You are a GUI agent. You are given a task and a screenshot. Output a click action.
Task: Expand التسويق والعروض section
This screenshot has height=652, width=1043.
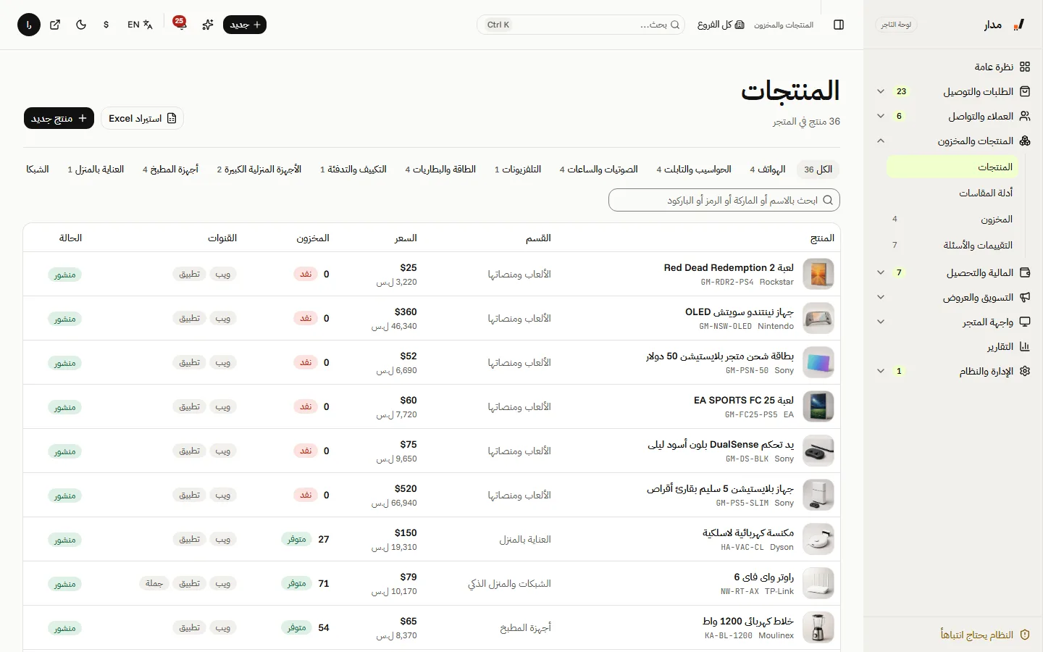click(953, 297)
